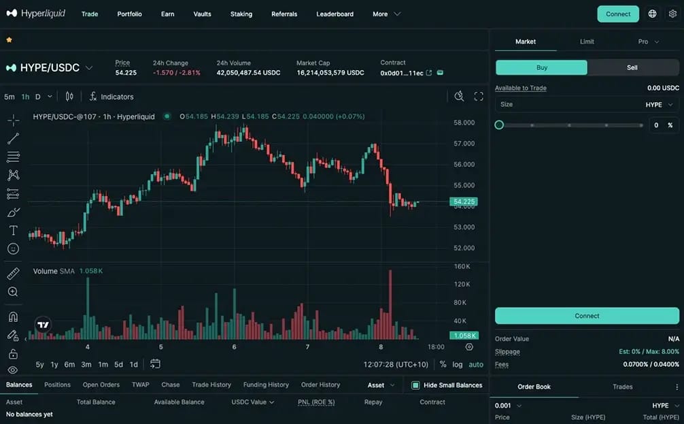The height and width of the screenshot is (424, 684).
Task: Toggle stay in drawing mode pencil-lock
Action: [13, 336]
